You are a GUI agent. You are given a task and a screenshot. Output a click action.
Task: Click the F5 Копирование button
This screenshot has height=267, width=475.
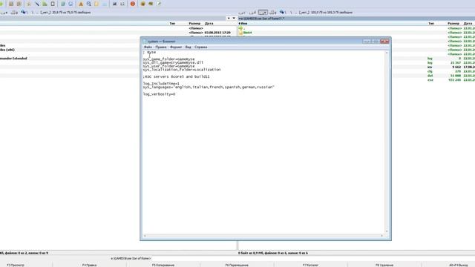coord(163,265)
